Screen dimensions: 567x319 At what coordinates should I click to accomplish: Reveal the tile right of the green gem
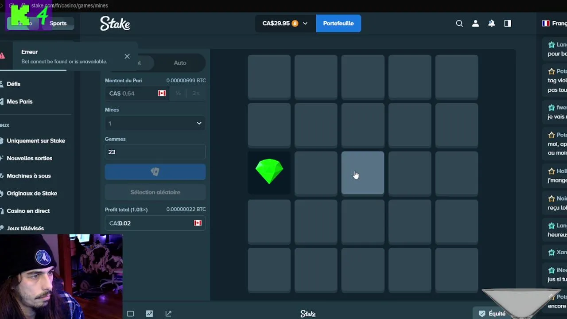click(x=316, y=173)
